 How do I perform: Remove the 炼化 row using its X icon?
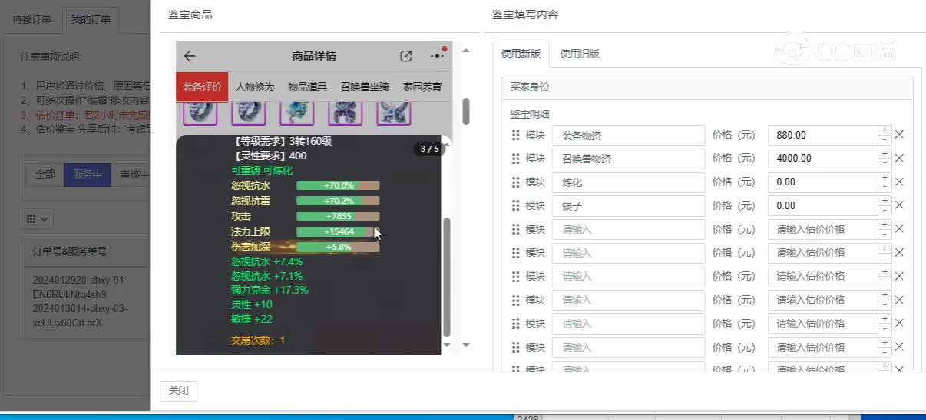(x=900, y=182)
